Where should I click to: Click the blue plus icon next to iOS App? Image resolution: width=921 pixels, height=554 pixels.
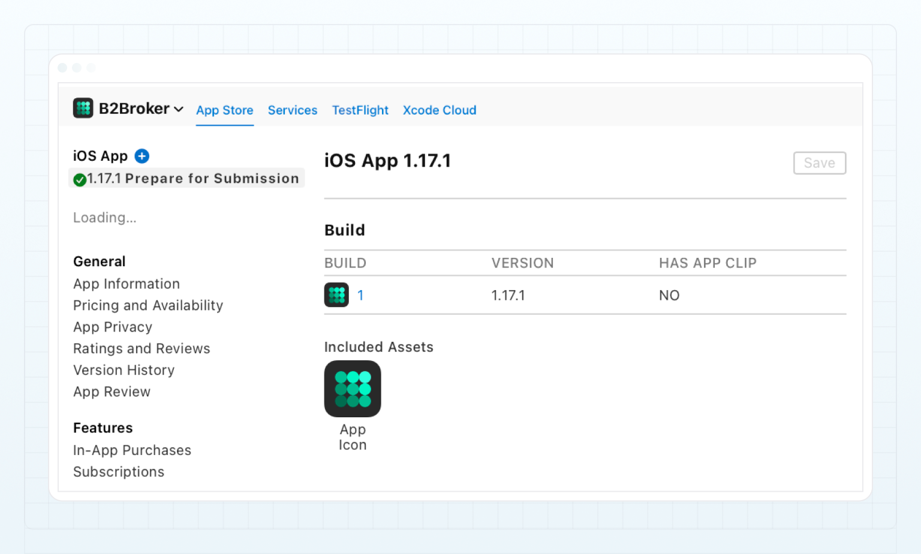[142, 156]
